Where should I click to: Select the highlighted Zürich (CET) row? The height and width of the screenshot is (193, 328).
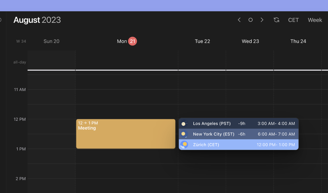point(238,145)
